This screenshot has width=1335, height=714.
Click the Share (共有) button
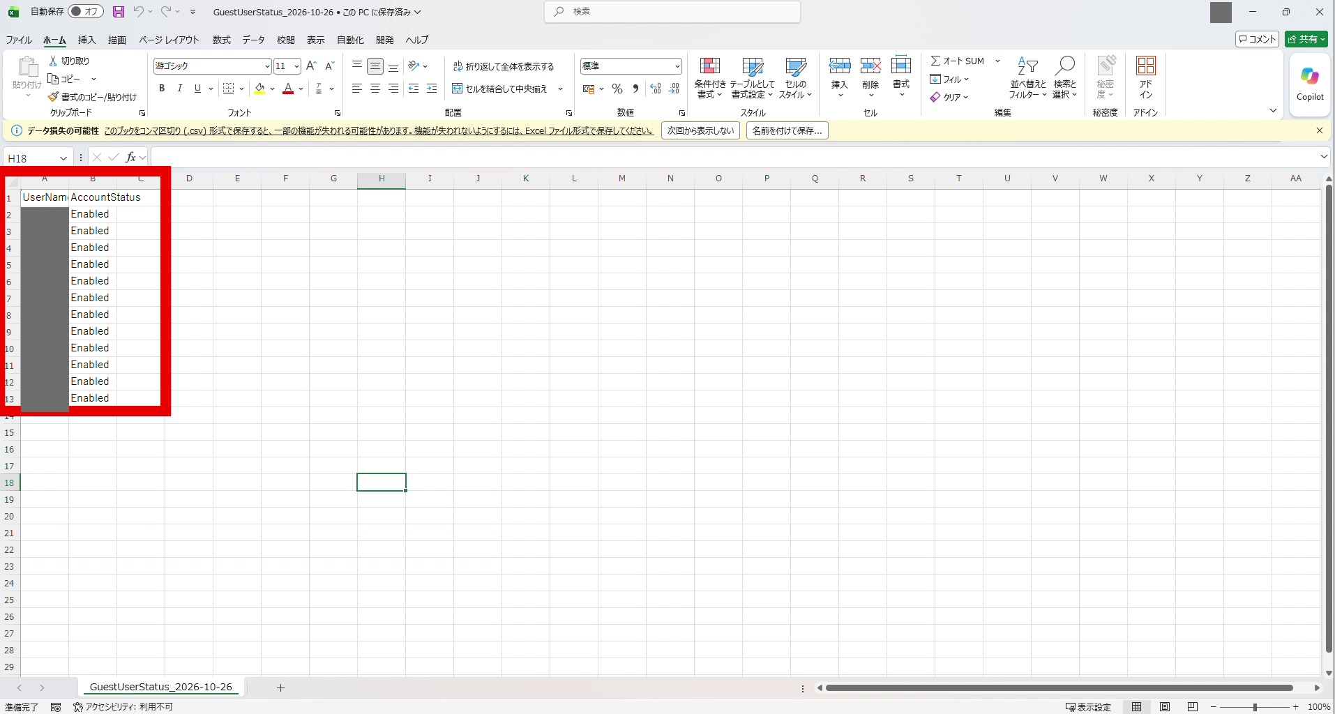point(1306,39)
